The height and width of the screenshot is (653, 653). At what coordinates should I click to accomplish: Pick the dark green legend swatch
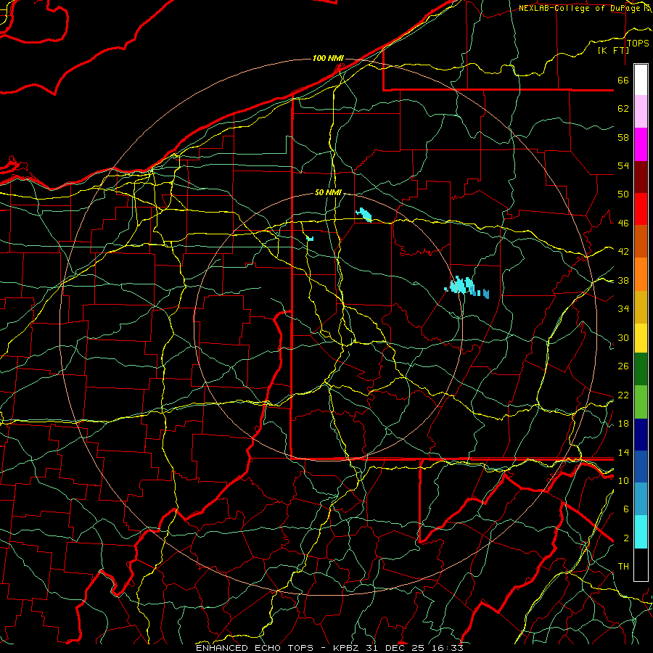[641, 369]
